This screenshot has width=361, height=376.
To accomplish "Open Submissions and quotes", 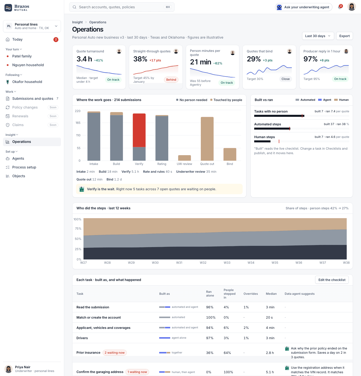I will pos(32,99).
